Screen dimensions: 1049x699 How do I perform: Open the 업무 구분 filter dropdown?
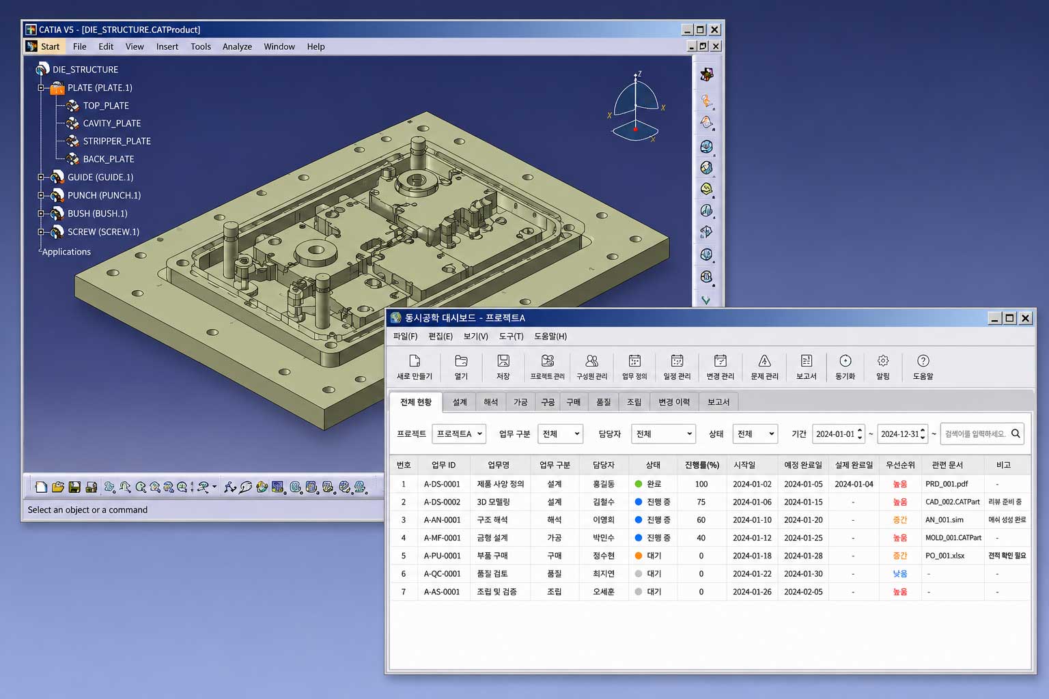(560, 433)
